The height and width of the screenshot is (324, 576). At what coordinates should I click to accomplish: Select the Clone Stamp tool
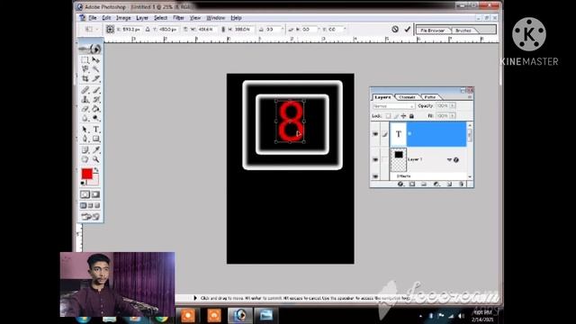point(85,100)
